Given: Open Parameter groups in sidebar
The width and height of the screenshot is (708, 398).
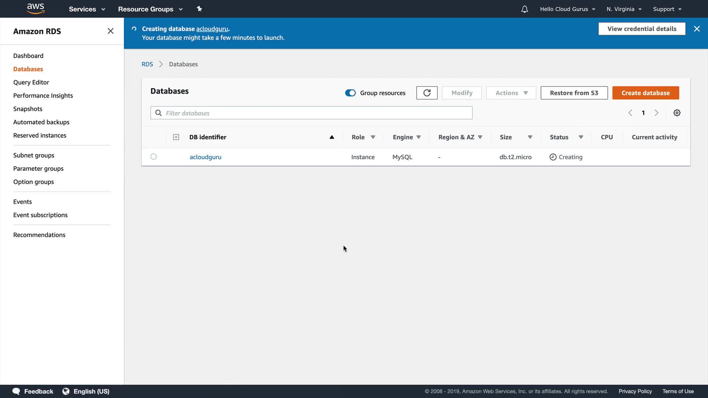Looking at the screenshot, I should (x=38, y=168).
